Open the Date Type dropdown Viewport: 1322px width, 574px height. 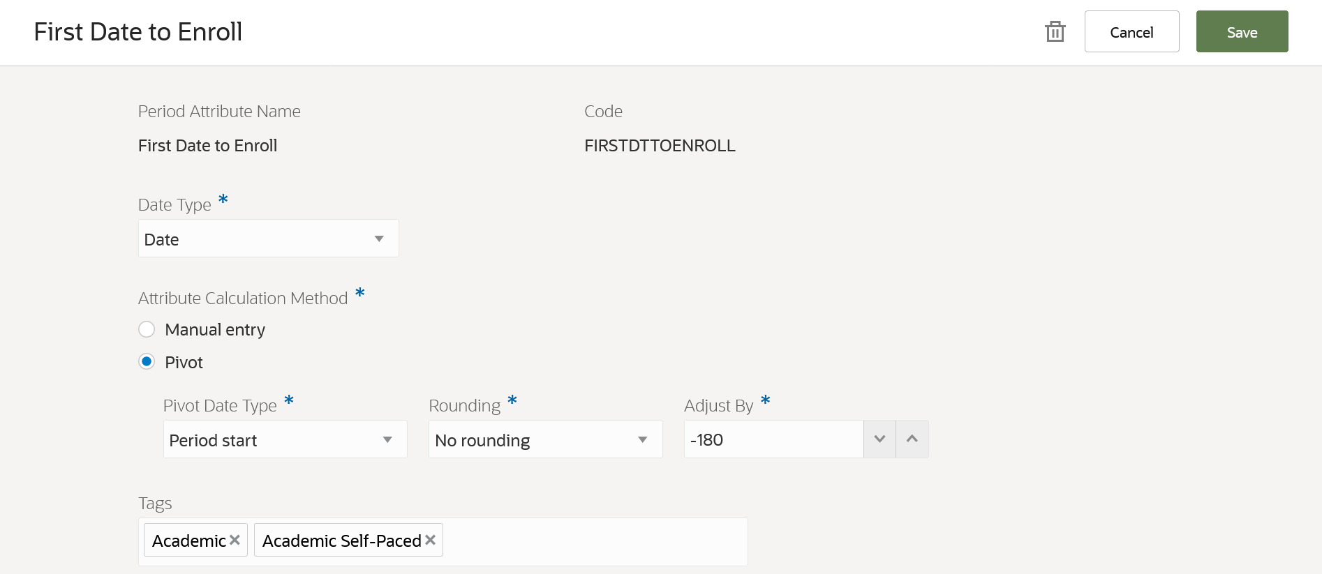[268, 239]
